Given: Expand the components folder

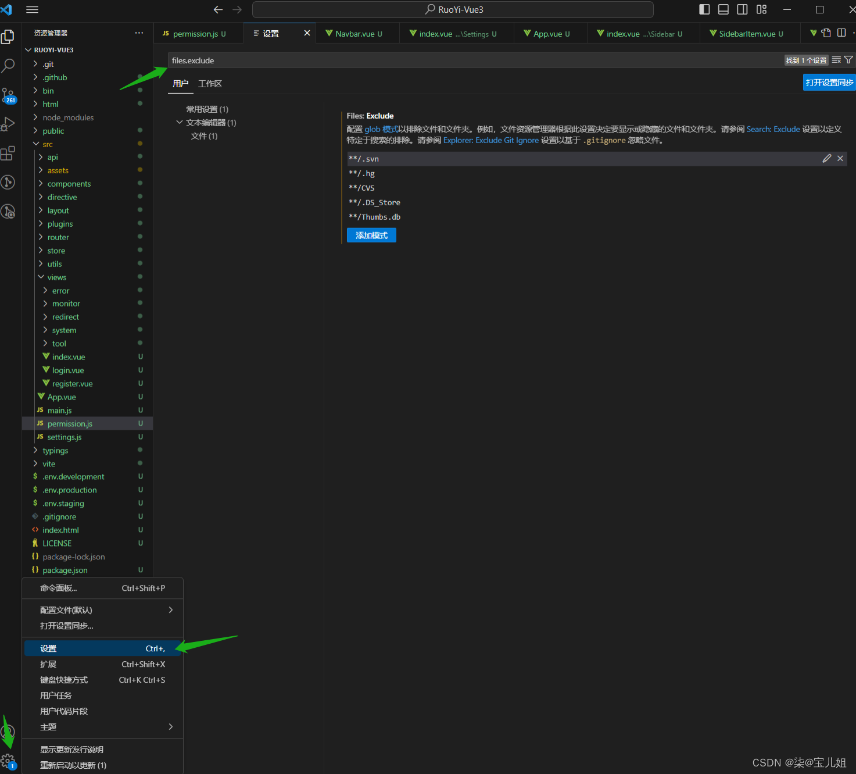Looking at the screenshot, I should click(41, 184).
